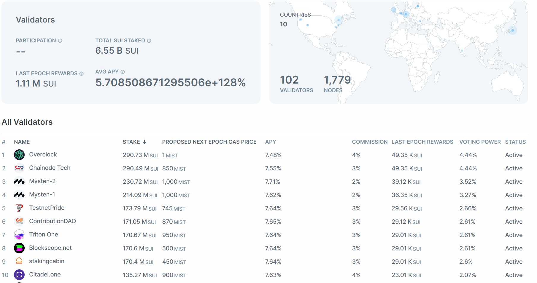Sort validators by Stake column arrow
The width and height of the screenshot is (537, 283).
click(144, 142)
